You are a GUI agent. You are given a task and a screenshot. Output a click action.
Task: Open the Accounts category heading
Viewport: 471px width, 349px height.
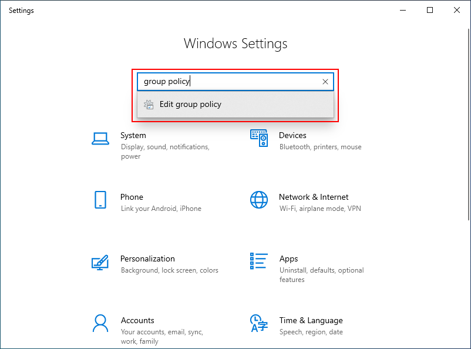[137, 320]
